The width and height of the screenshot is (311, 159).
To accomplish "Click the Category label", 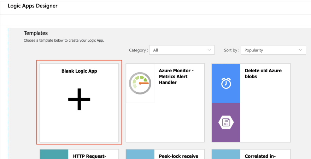I will coord(139,50).
